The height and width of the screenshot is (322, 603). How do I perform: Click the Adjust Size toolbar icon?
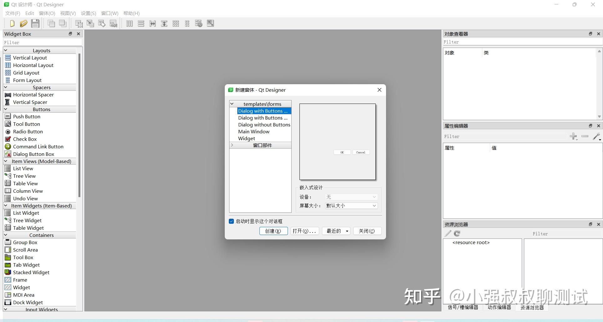[210, 23]
